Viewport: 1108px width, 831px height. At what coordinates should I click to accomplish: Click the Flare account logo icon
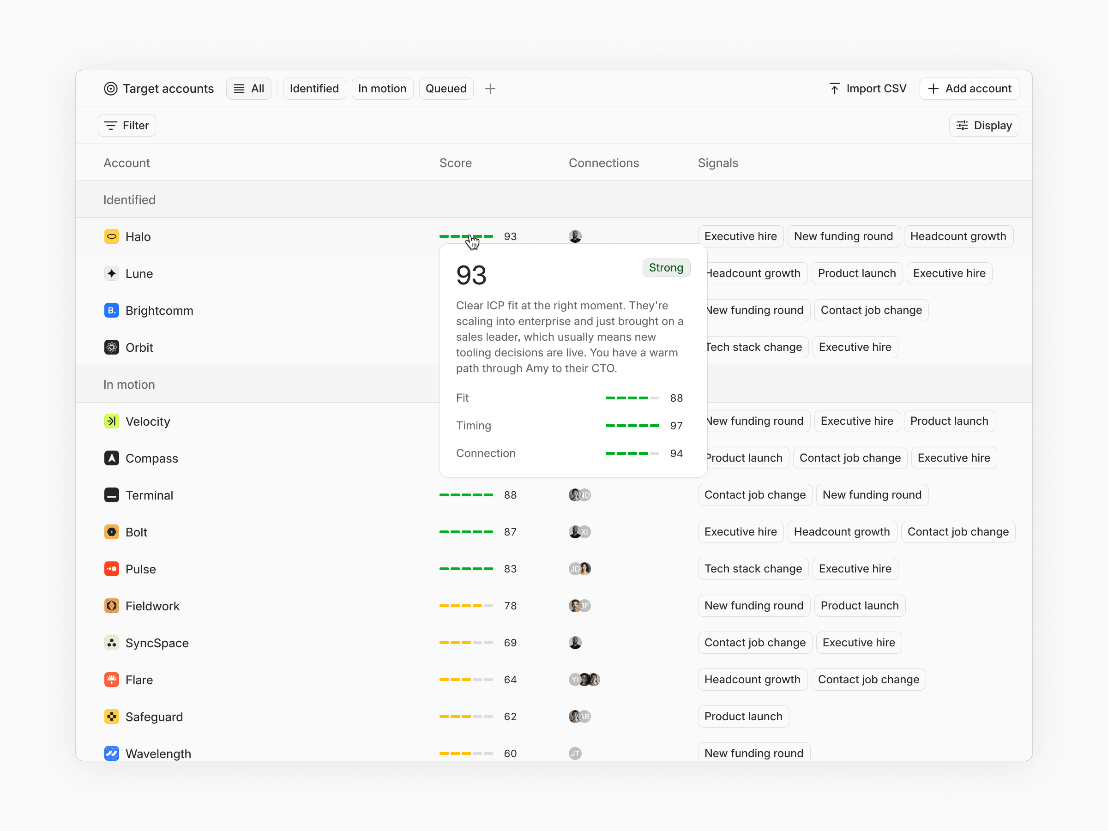point(111,680)
